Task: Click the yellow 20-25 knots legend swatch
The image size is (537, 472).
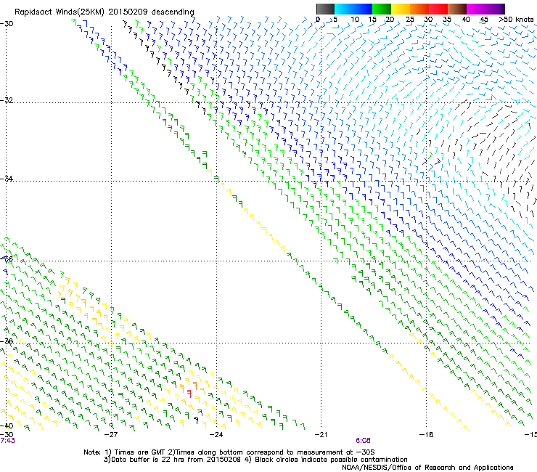Action: click(x=401, y=9)
